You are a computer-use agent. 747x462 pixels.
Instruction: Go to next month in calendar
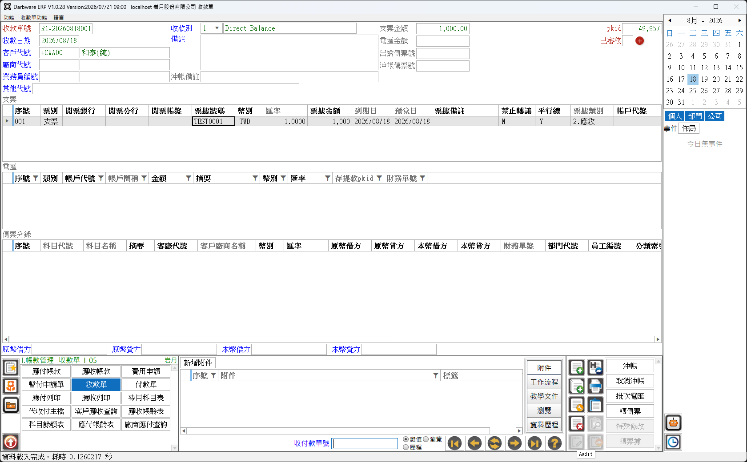tap(739, 20)
